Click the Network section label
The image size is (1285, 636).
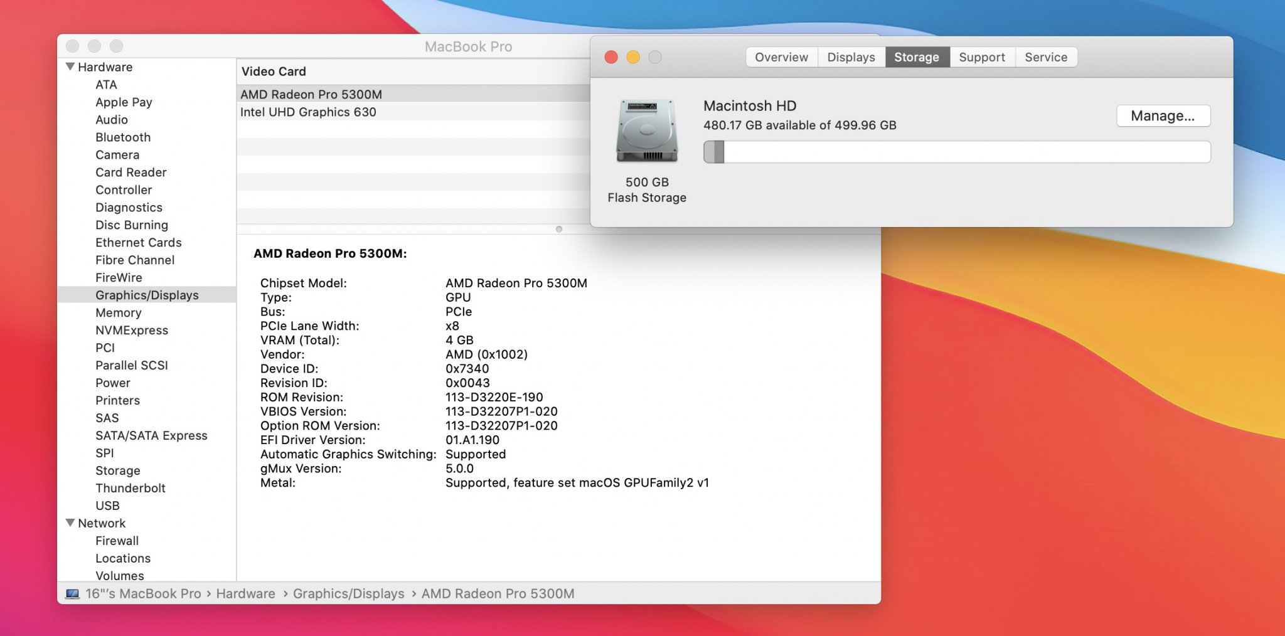(102, 524)
